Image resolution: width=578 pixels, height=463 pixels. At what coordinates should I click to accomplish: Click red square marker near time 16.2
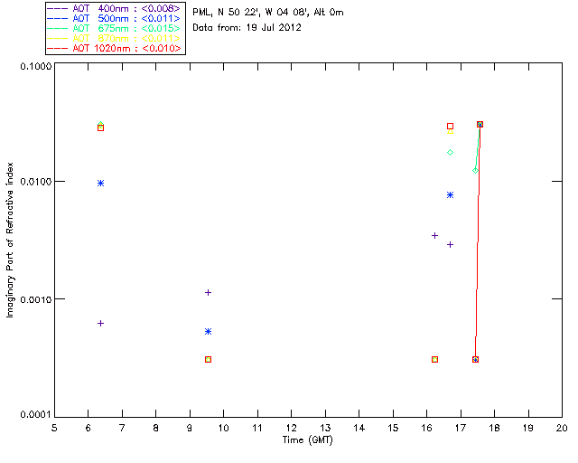point(434,360)
